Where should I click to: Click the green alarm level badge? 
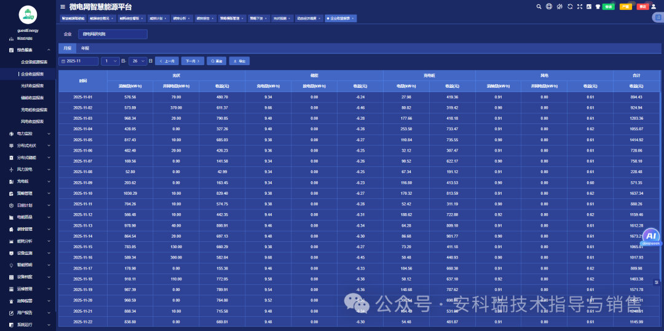tap(609, 7)
